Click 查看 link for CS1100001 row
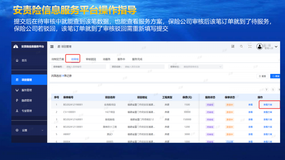The height and width of the screenshot is (160, 285). (x=250, y=112)
